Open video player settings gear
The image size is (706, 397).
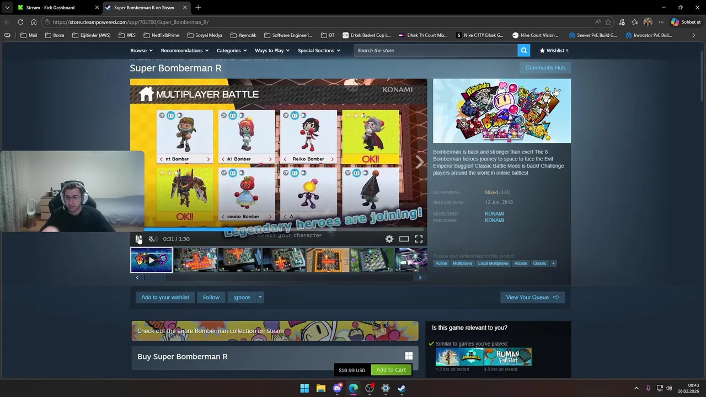(x=389, y=239)
